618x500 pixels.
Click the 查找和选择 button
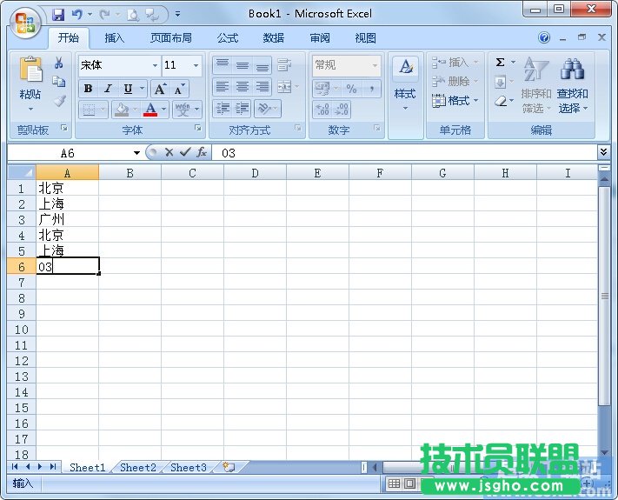point(572,87)
